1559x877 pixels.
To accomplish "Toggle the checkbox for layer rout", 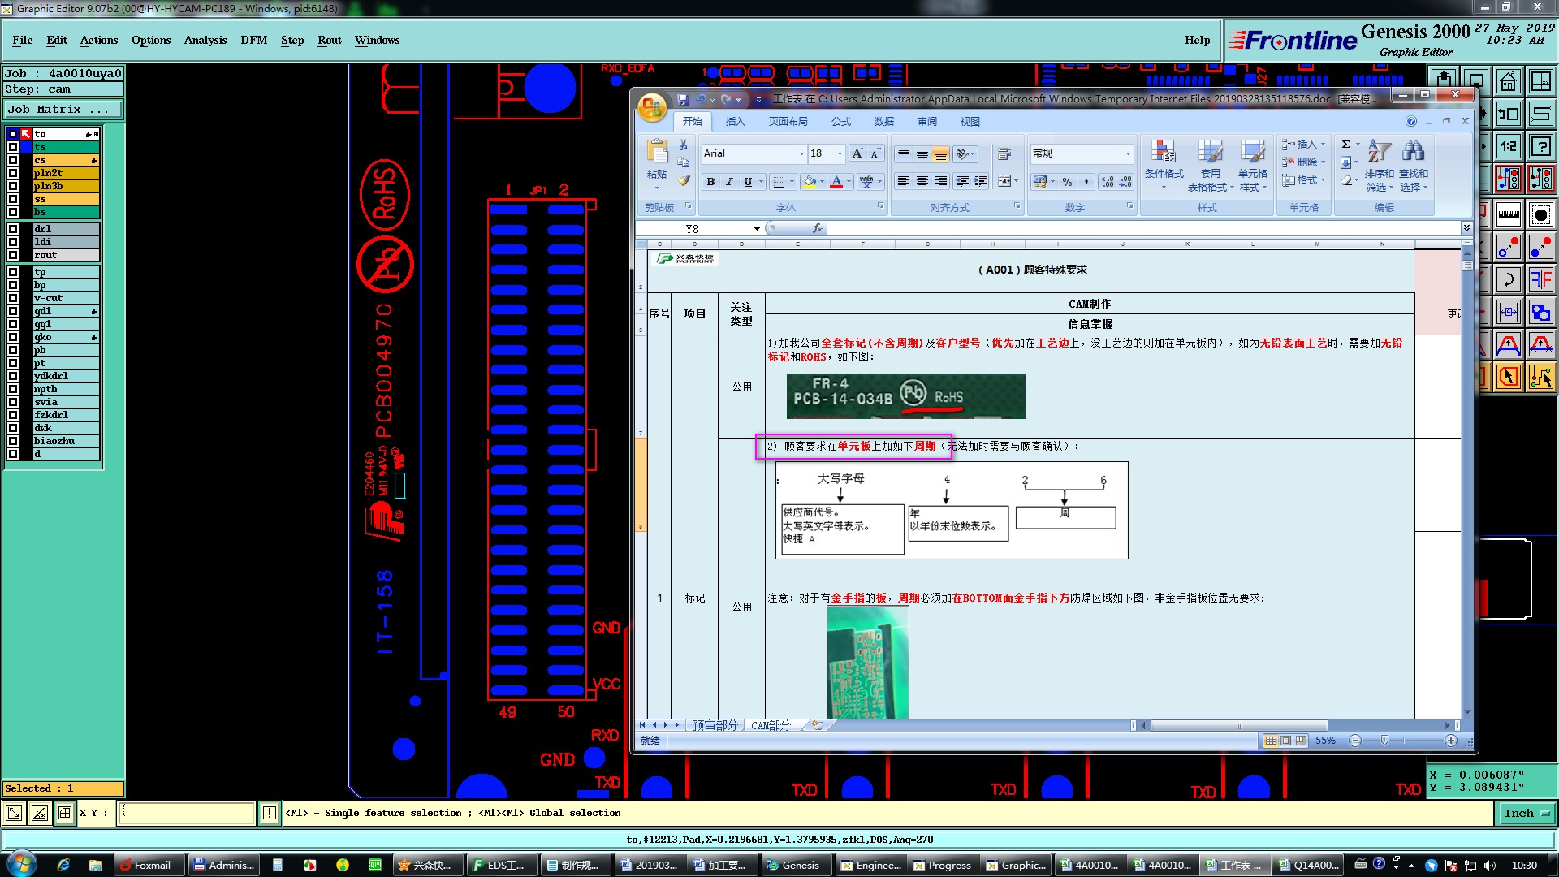I will tap(13, 255).
